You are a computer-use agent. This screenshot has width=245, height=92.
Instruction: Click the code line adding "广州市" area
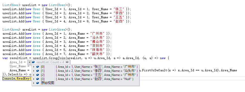[57, 34]
